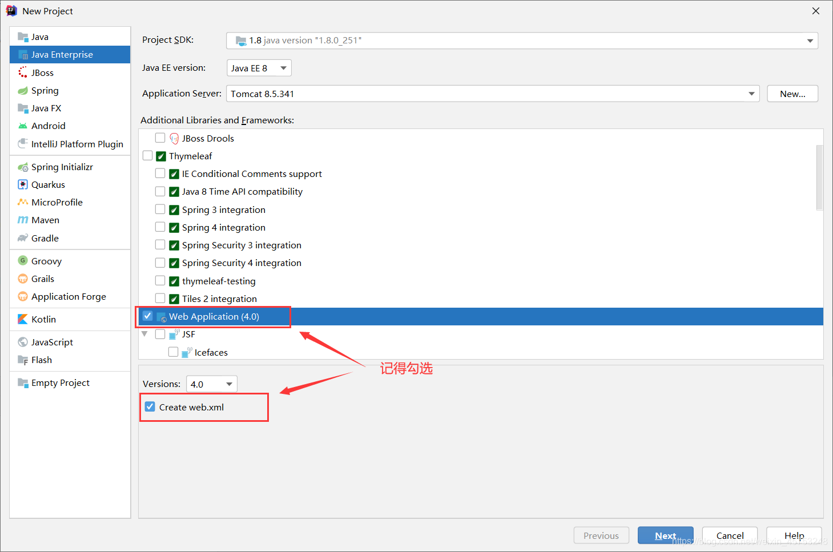Image resolution: width=833 pixels, height=552 pixels.
Task: Click the Application Forge icon
Action: (23, 296)
